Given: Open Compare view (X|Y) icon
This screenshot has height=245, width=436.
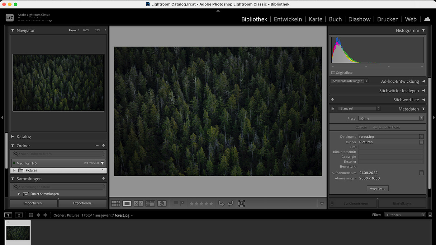Looking at the screenshot, I should coord(139,204).
